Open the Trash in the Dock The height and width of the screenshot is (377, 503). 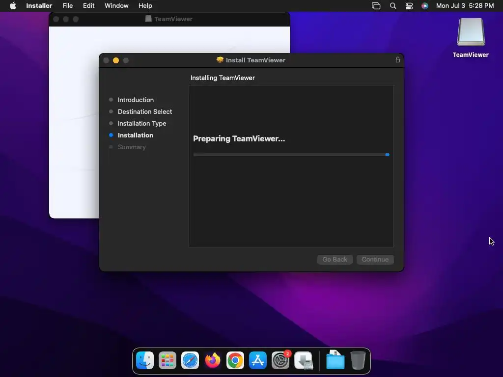pyautogui.click(x=358, y=360)
